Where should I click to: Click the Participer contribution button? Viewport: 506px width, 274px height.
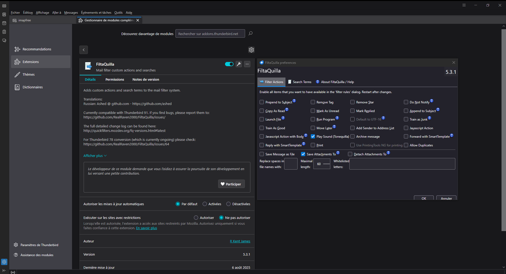(231, 184)
